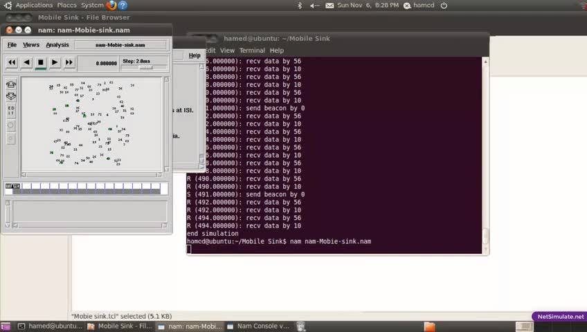
Task: Open the hamed user menu
Action: 419,6
